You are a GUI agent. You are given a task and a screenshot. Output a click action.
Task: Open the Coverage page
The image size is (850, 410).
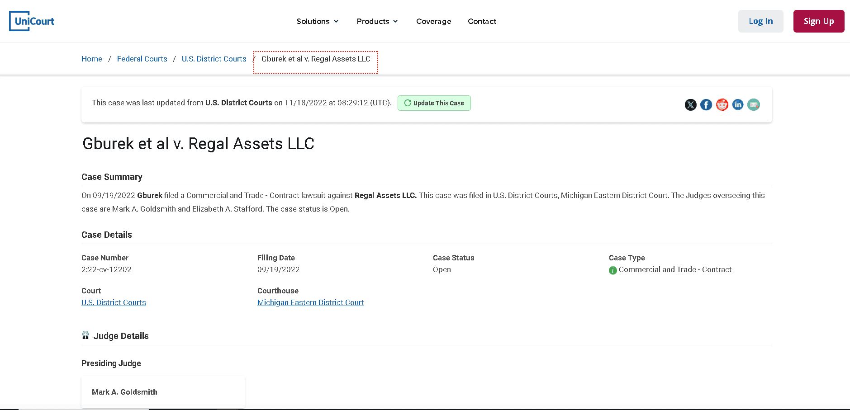(433, 21)
